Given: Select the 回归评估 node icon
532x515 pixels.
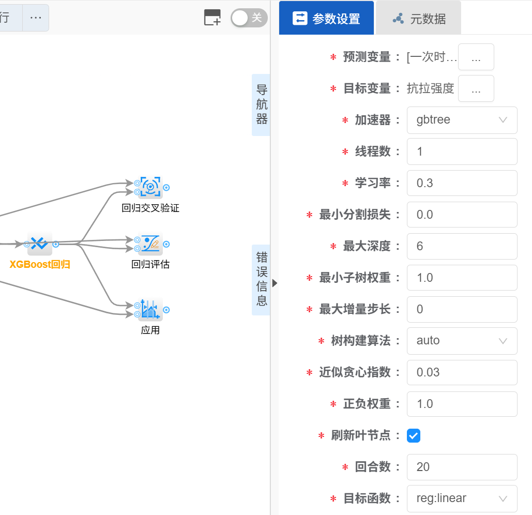Looking at the screenshot, I should point(150,244).
